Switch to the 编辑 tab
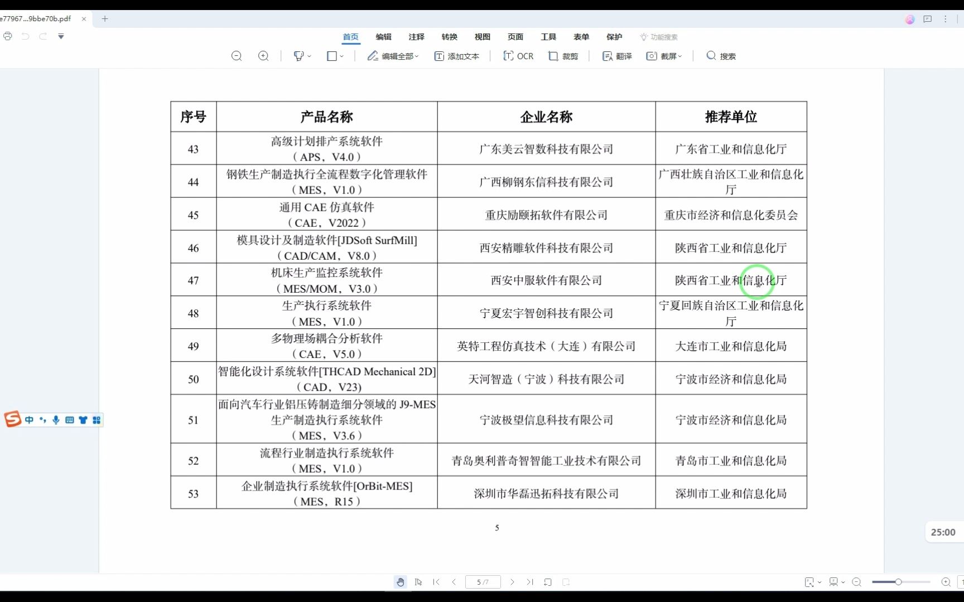The image size is (964, 602). [x=383, y=37]
